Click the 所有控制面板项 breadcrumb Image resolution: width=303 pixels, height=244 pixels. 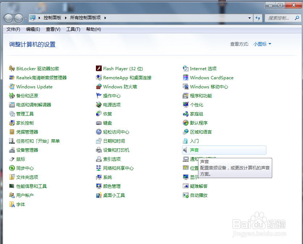[x=85, y=18]
